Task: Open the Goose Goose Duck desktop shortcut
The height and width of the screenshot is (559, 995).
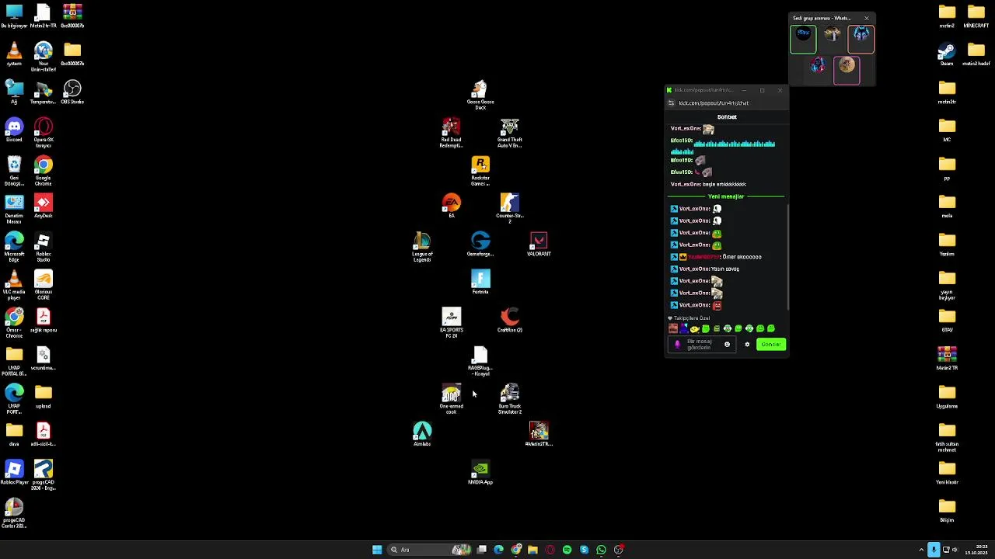Action: (x=480, y=95)
